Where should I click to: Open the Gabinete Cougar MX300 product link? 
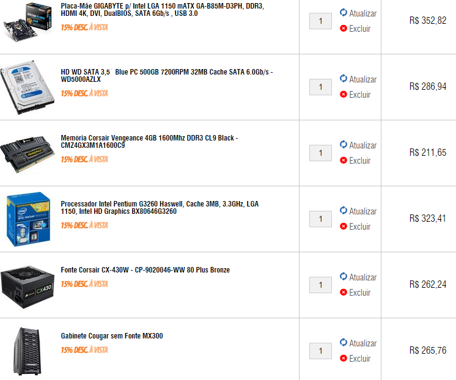(112, 336)
